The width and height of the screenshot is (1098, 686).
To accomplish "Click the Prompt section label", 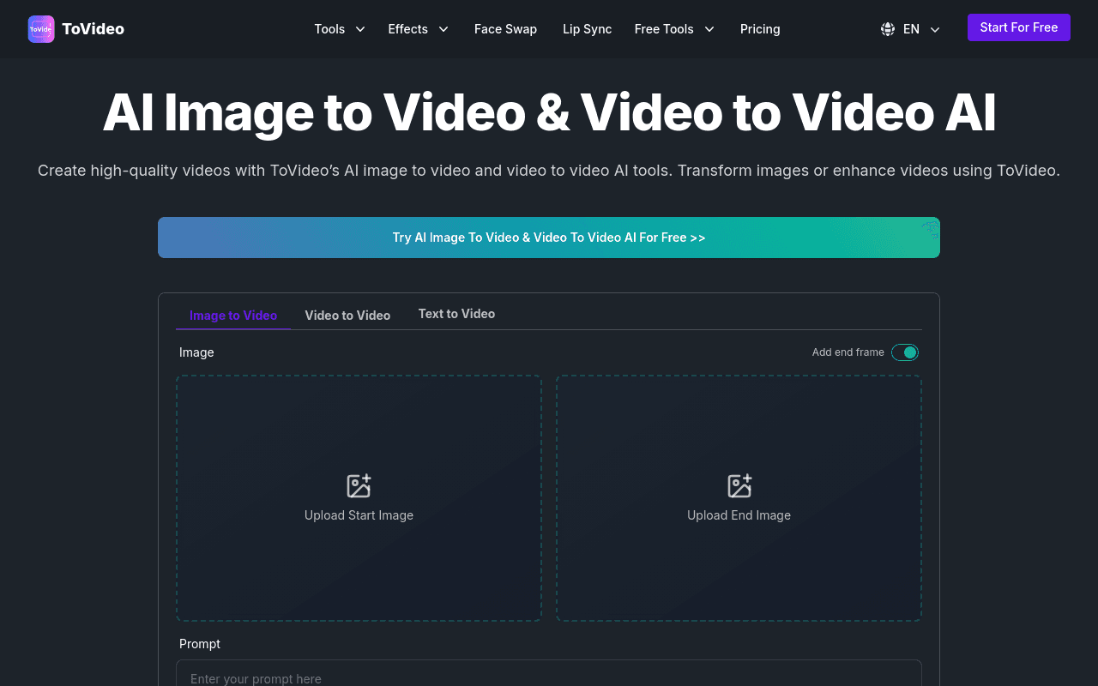I will pyautogui.click(x=200, y=644).
